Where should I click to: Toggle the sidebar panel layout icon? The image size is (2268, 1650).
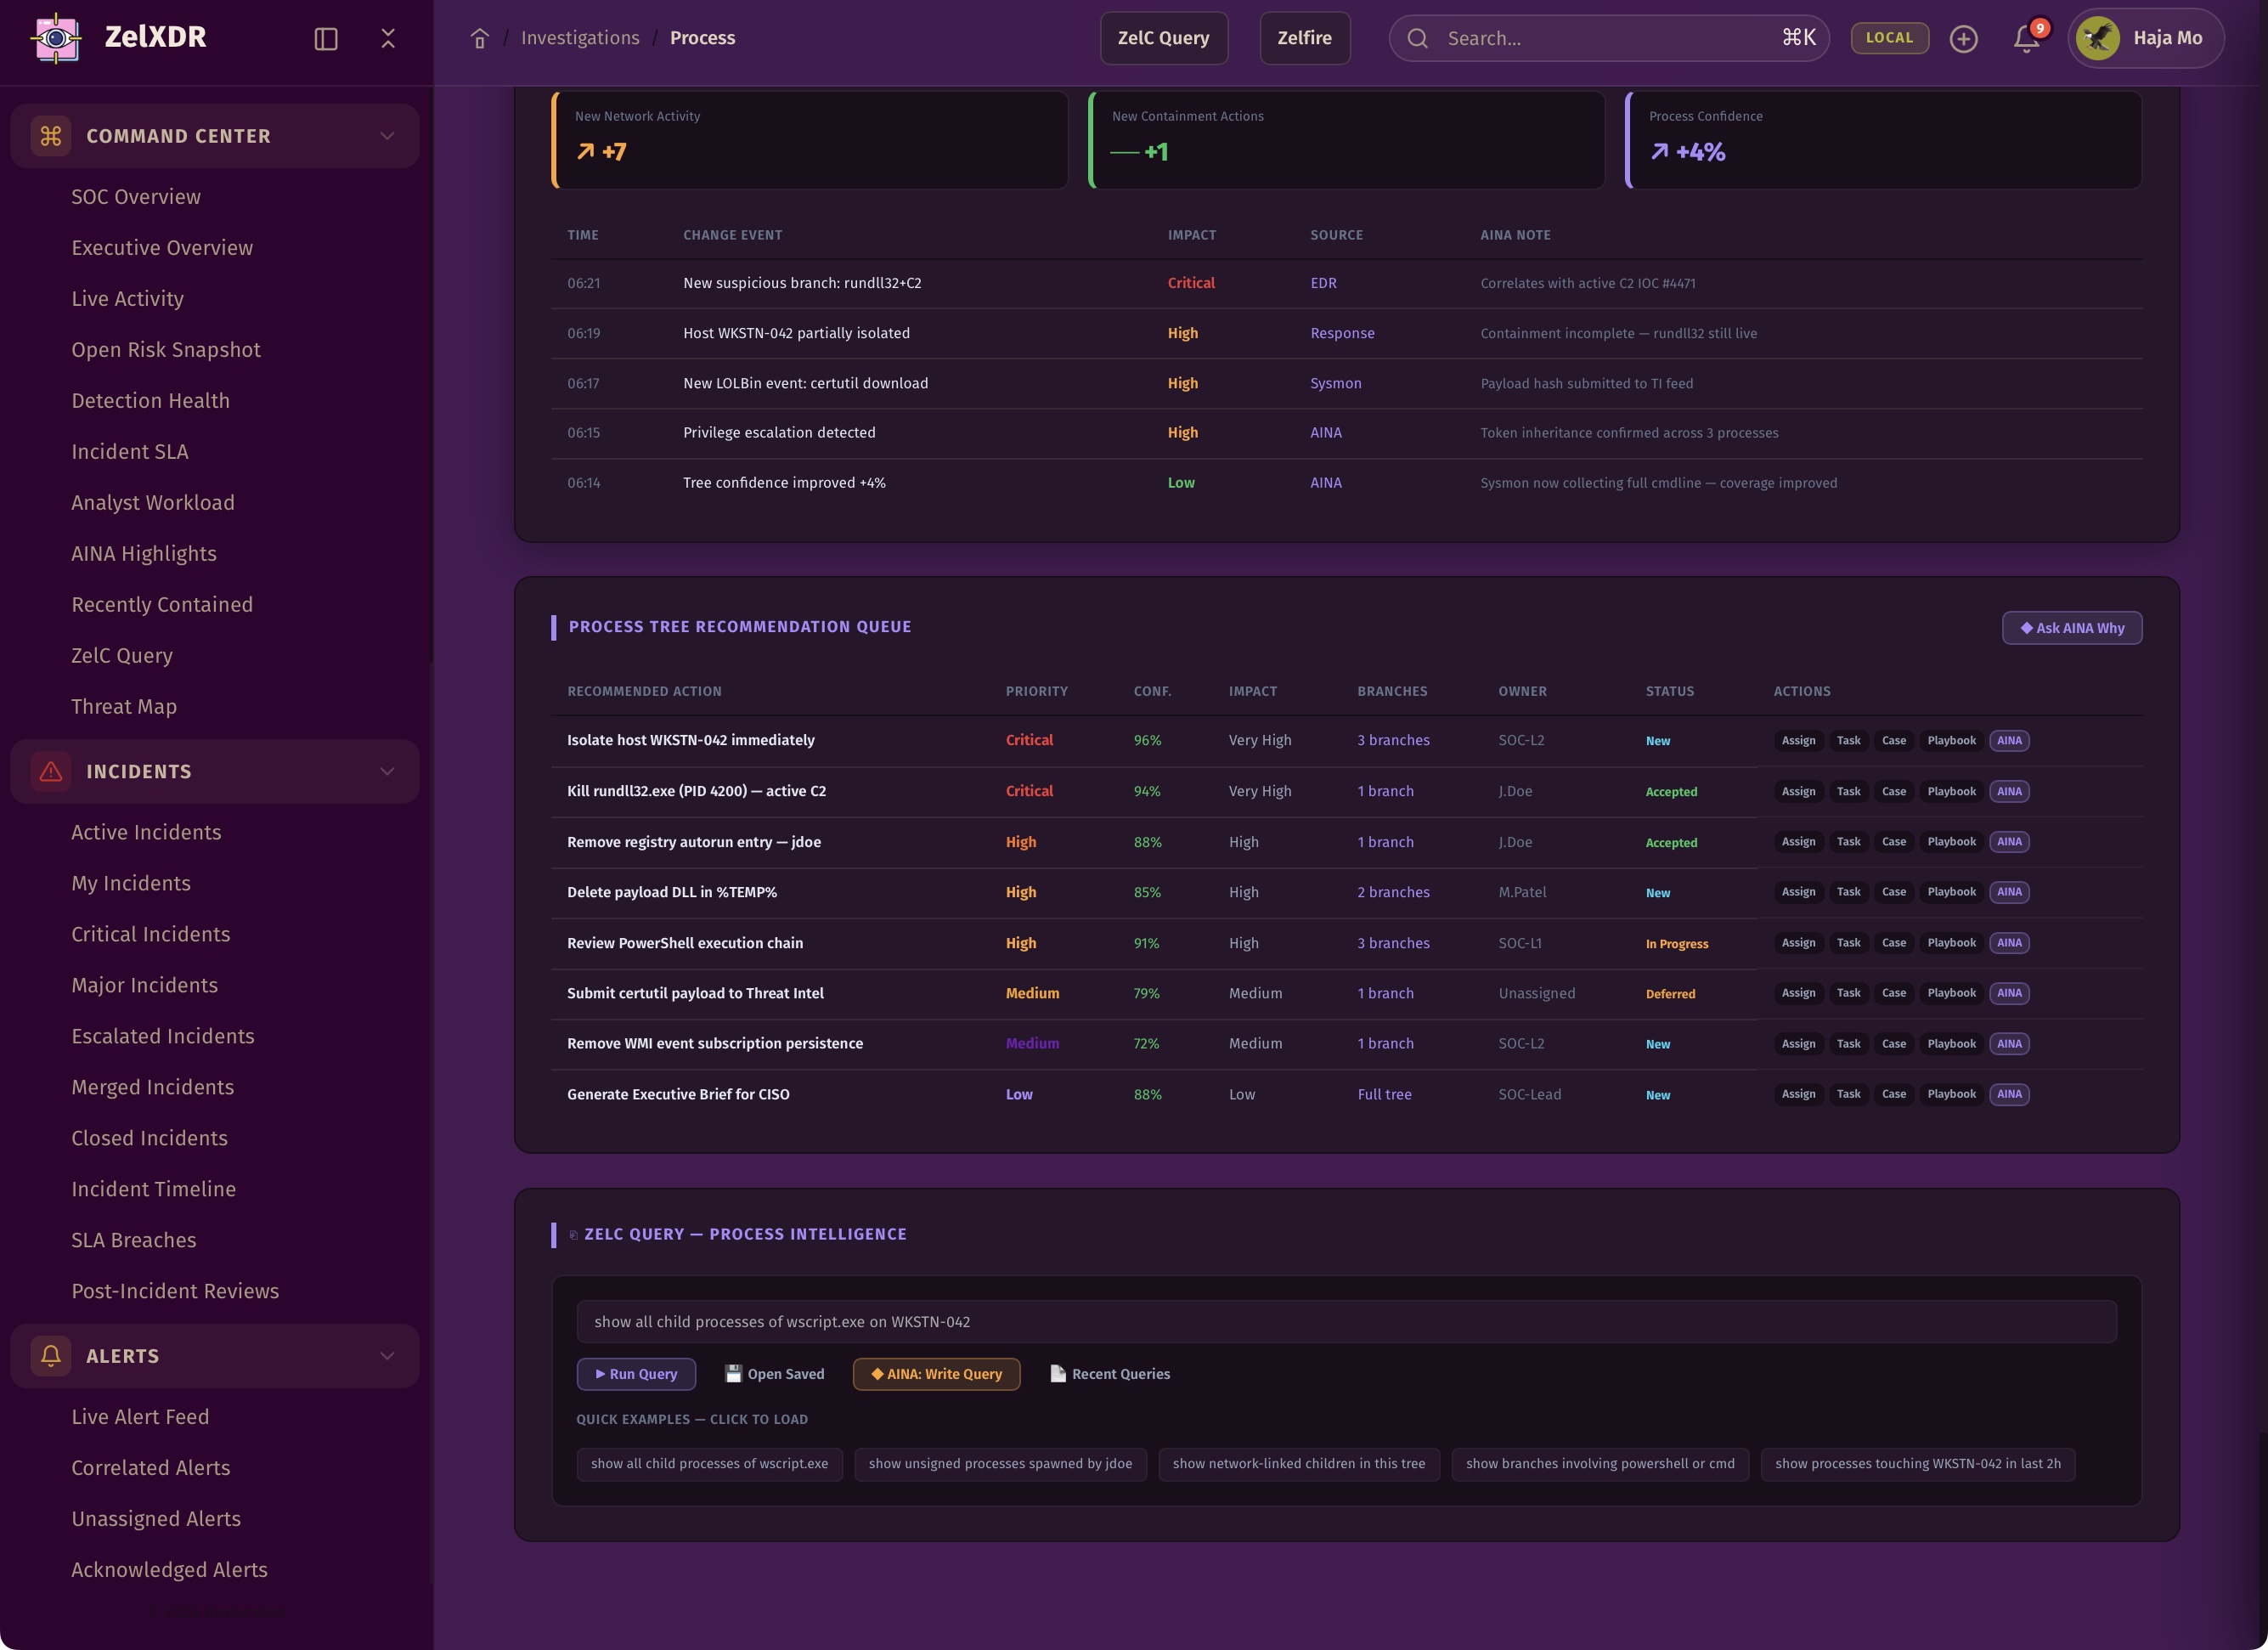pos(326,38)
